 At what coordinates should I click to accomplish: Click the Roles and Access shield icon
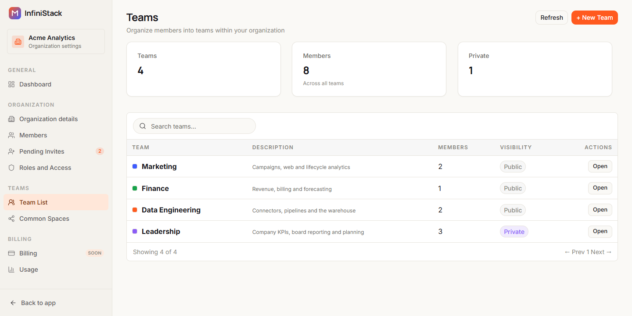11,168
